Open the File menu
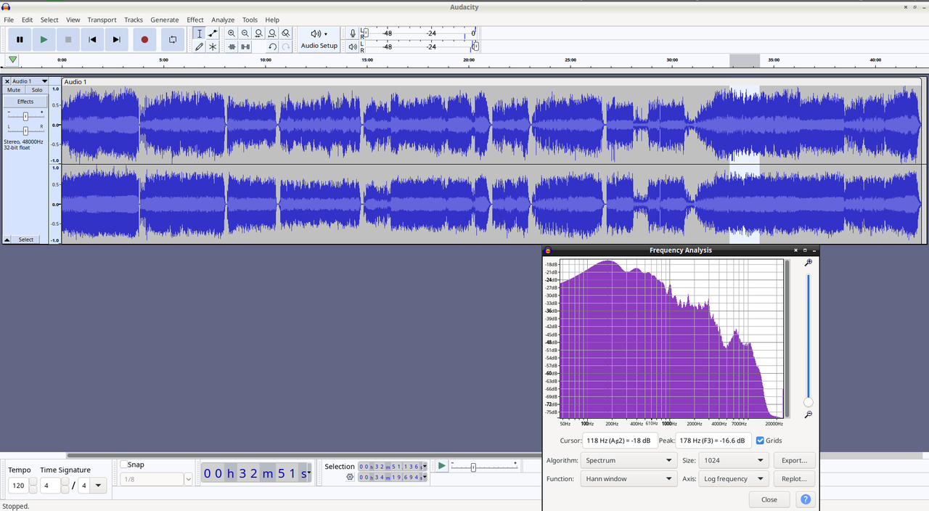The image size is (929, 511). tap(9, 20)
